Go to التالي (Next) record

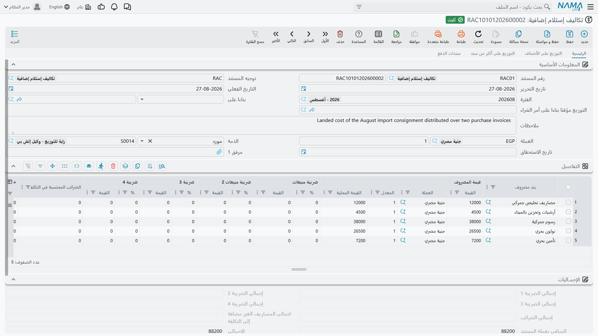coord(292,34)
